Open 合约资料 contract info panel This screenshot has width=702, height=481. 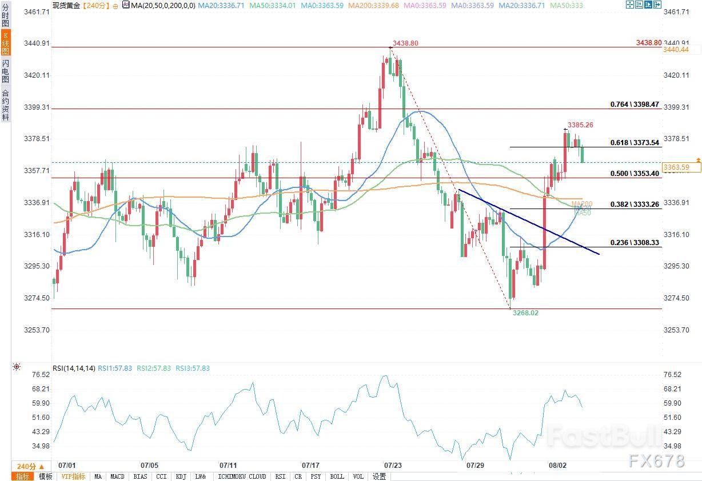point(5,105)
